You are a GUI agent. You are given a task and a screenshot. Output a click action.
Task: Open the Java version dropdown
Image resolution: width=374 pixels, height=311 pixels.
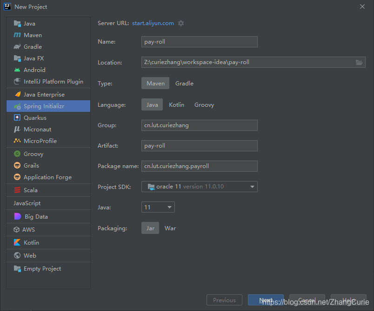pyautogui.click(x=158, y=207)
